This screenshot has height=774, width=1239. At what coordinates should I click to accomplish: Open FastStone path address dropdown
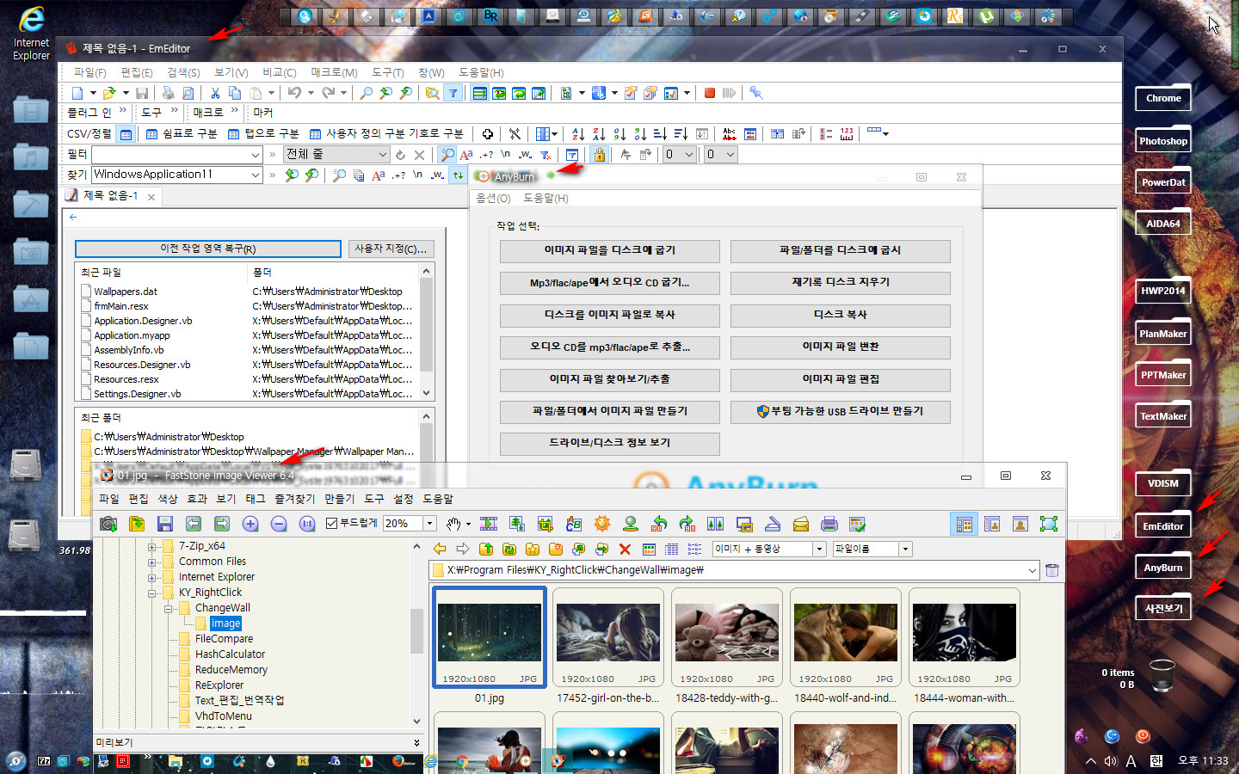(x=1032, y=570)
